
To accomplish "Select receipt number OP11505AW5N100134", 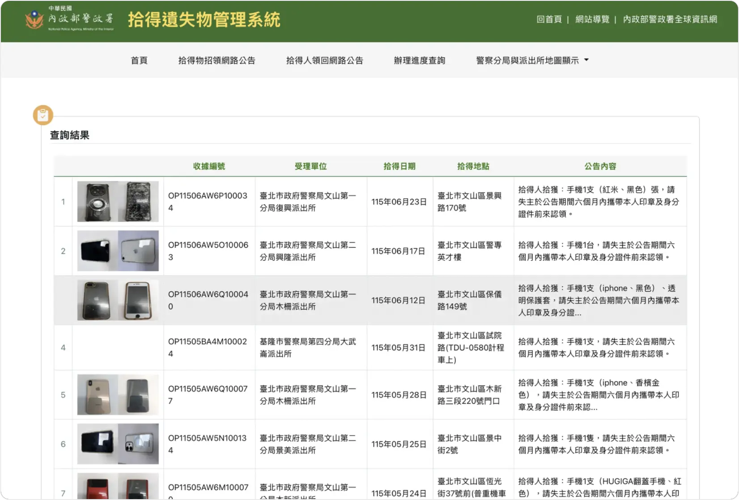I will (208, 444).
